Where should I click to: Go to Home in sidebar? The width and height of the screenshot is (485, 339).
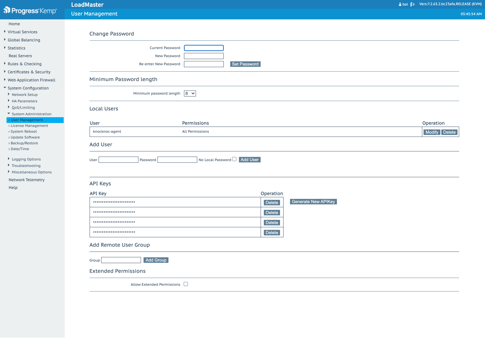coord(14,24)
